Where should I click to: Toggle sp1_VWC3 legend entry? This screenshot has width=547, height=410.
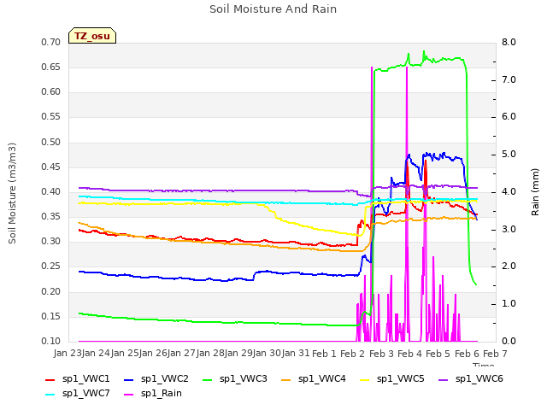pyautogui.click(x=235, y=379)
